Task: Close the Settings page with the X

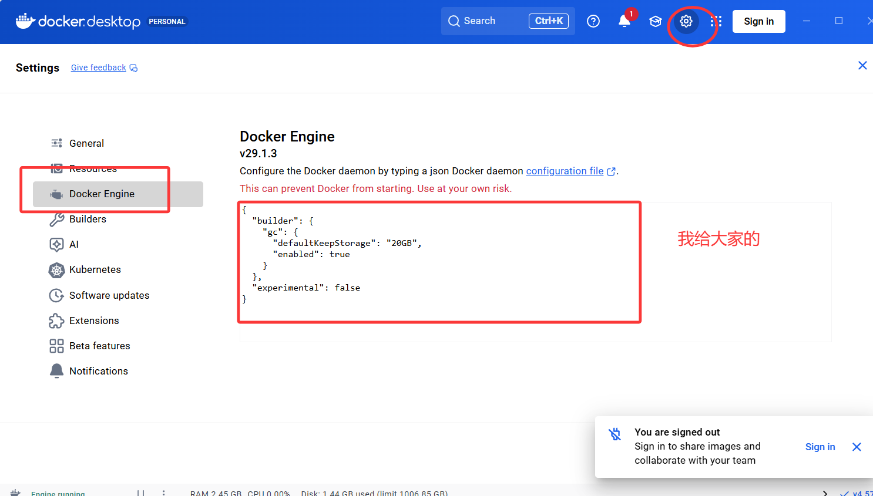Action: pyautogui.click(x=862, y=65)
